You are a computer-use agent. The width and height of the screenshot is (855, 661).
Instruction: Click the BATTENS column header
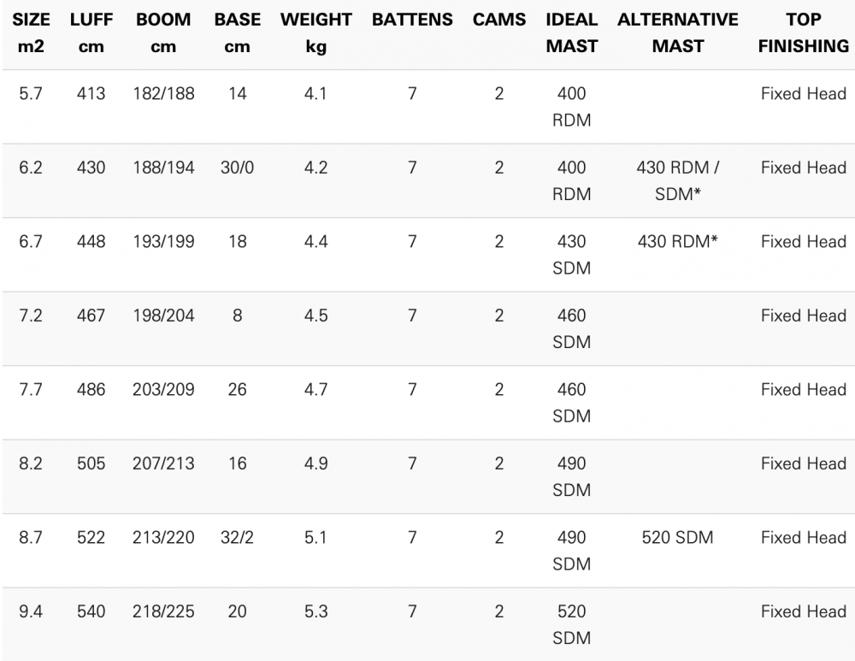pos(412,20)
